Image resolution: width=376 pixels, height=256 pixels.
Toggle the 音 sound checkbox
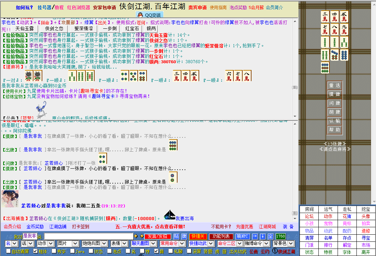click(157, 251)
